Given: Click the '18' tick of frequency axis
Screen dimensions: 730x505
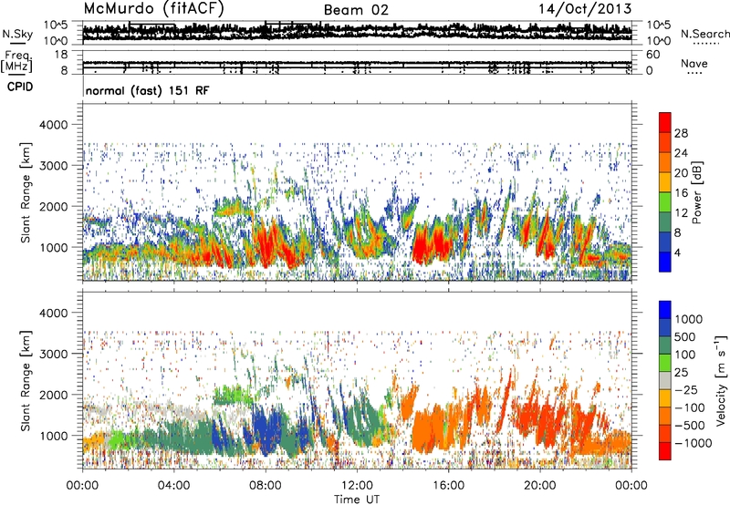Looking at the screenshot, I should pyautogui.click(x=61, y=55).
